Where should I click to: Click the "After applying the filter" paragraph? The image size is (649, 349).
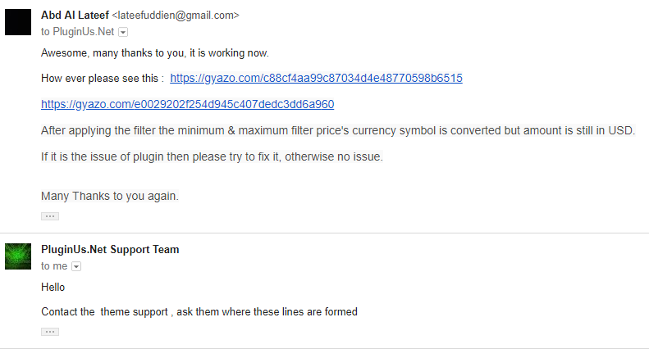338,131
